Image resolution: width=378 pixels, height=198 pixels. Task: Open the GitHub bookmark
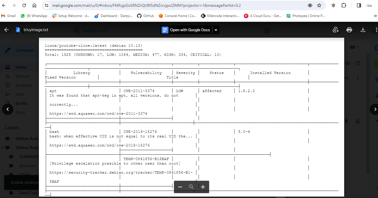(146, 16)
